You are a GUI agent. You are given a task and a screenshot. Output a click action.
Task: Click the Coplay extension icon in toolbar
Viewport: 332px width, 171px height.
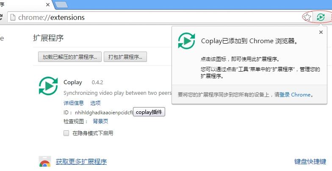[x=321, y=17]
